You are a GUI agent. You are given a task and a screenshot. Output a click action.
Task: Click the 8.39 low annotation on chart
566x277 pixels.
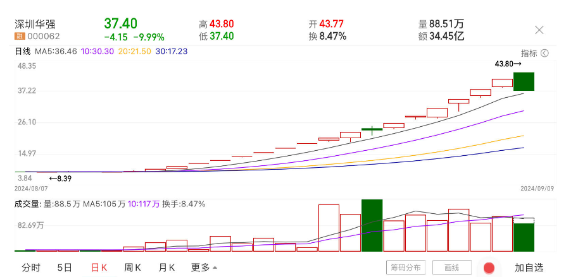[x=60, y=178]
